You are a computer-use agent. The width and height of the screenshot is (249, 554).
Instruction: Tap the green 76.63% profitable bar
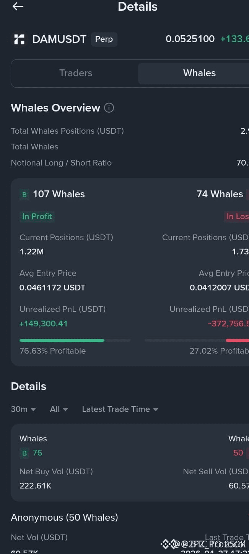coord(62,340)
